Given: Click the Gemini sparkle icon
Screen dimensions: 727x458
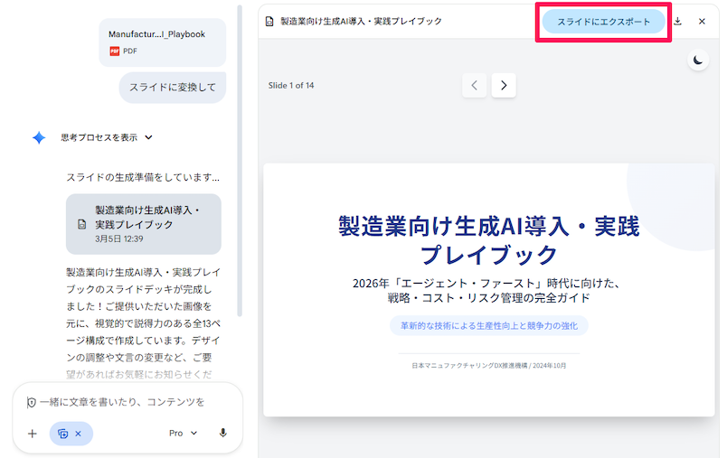Looking at the screenshot, I should pos(39,137).
